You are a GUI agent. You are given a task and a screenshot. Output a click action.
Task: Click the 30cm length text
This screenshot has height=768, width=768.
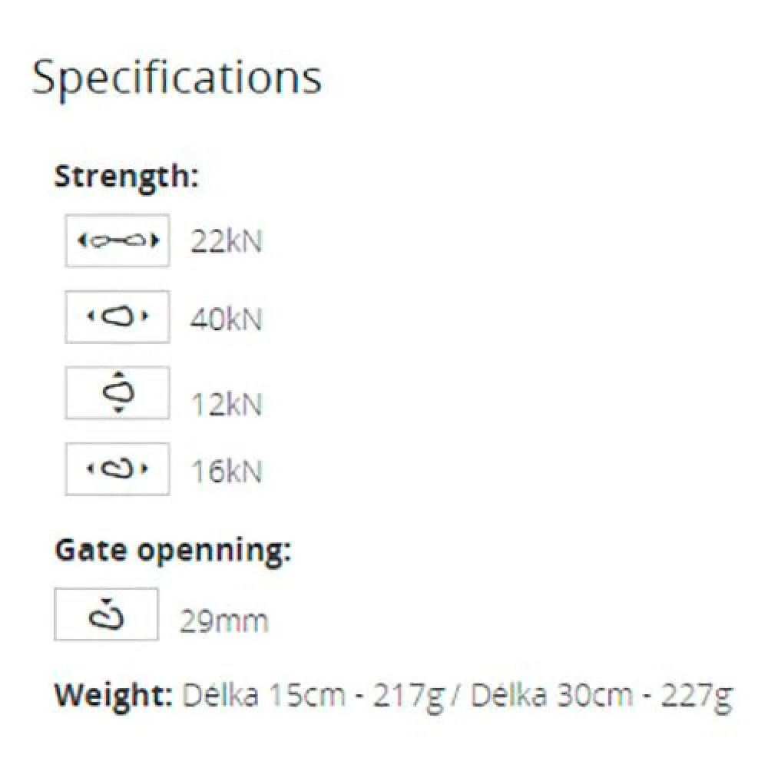click(x=594, y=696)
